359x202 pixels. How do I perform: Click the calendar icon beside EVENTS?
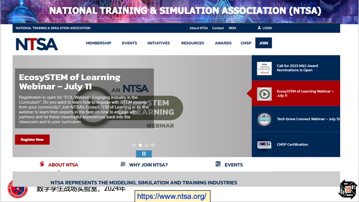(218, 164)
